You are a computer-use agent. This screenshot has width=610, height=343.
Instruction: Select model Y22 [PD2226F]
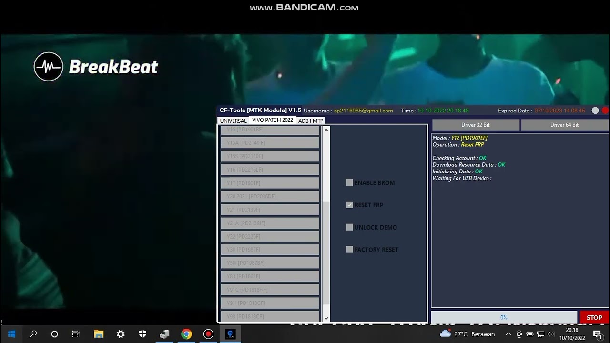[x=270, y=236]
